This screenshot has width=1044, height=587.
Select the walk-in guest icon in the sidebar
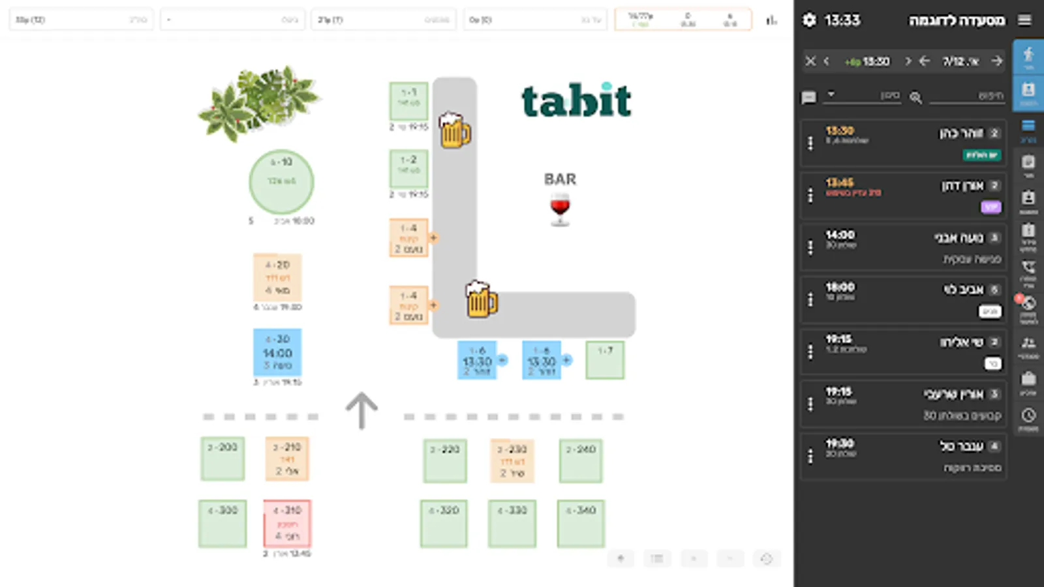point(1028,55)
